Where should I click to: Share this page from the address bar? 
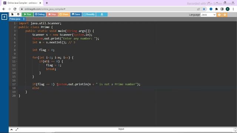click(x=198, y=9)
